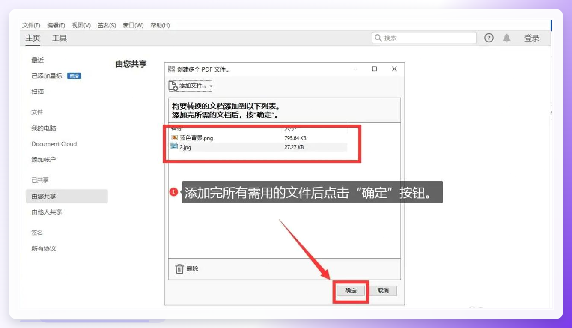
Task: Open 扫描 in the sidebar
Action: [38, 92]
